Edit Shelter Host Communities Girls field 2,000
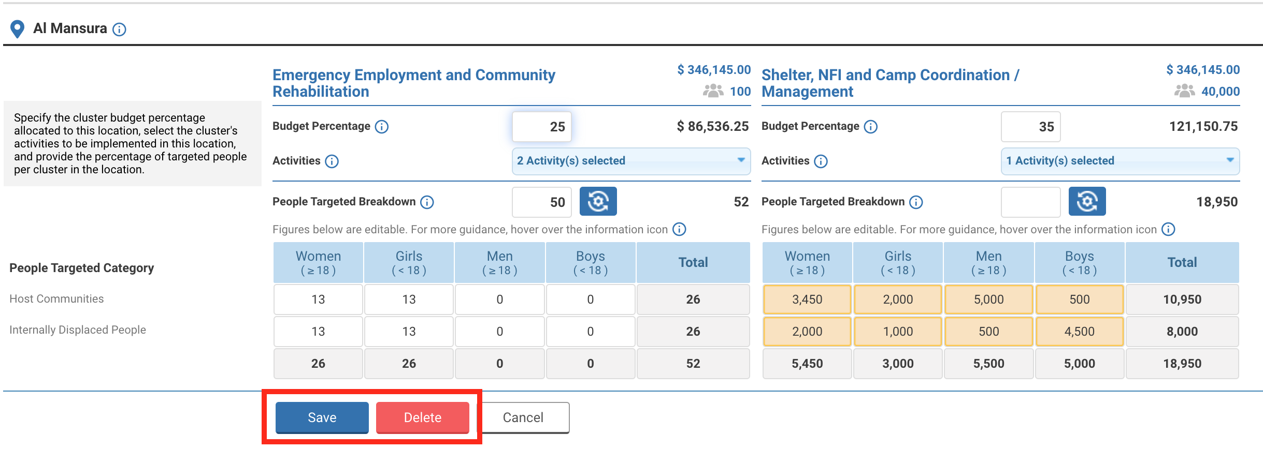This screenshot has height=449, width=1263. (898, 300)
